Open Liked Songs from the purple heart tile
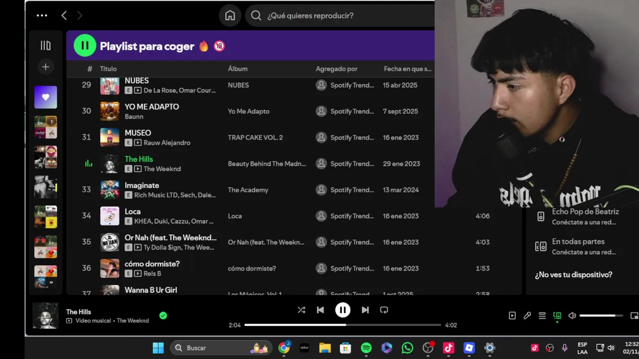This screenshot has width=639, height=359. pos(45,97)
